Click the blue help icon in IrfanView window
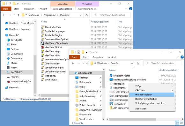This screenshot has height=126, width=185. [x=130, y=9]
